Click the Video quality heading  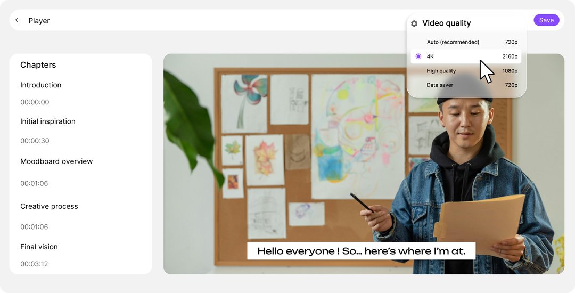[446, 23]
